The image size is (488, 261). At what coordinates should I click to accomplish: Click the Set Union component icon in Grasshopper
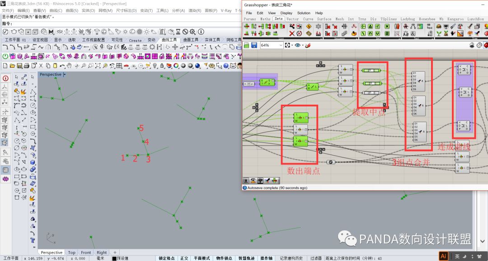point(377,33)
